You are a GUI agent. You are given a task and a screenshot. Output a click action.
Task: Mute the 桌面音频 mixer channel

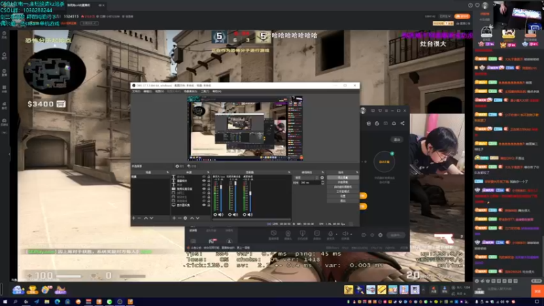[250, 215]
